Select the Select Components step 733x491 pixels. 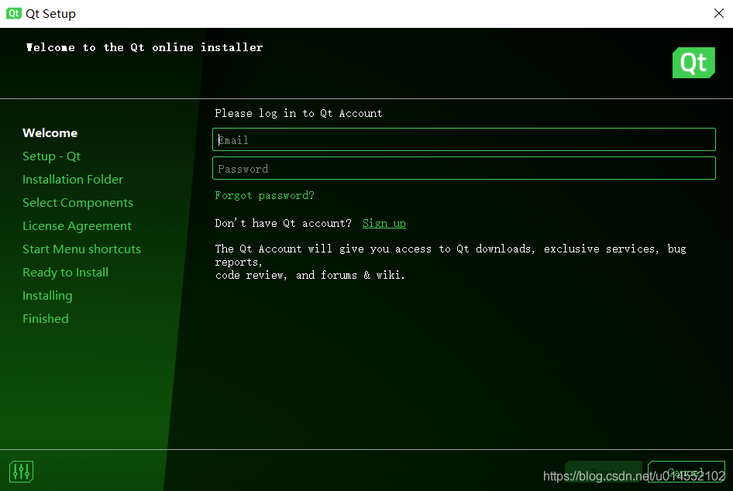[x=77, y=203]
